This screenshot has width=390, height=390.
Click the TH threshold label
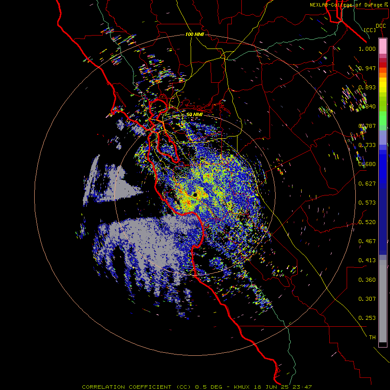[372, 337]
